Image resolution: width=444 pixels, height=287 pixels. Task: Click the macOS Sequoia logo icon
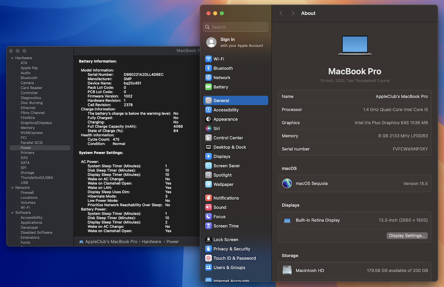pos(287,183)
